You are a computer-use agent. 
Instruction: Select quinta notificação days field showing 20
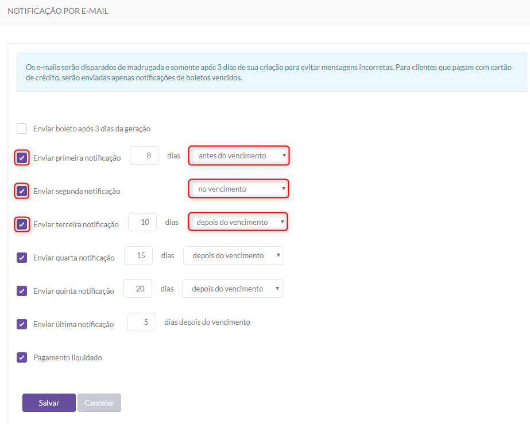click(138, 289)
